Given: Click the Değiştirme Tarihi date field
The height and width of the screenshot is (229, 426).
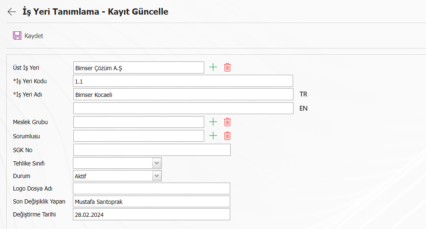Looking at the screenshot, I should pyautogui.click(x=151, y=214).
